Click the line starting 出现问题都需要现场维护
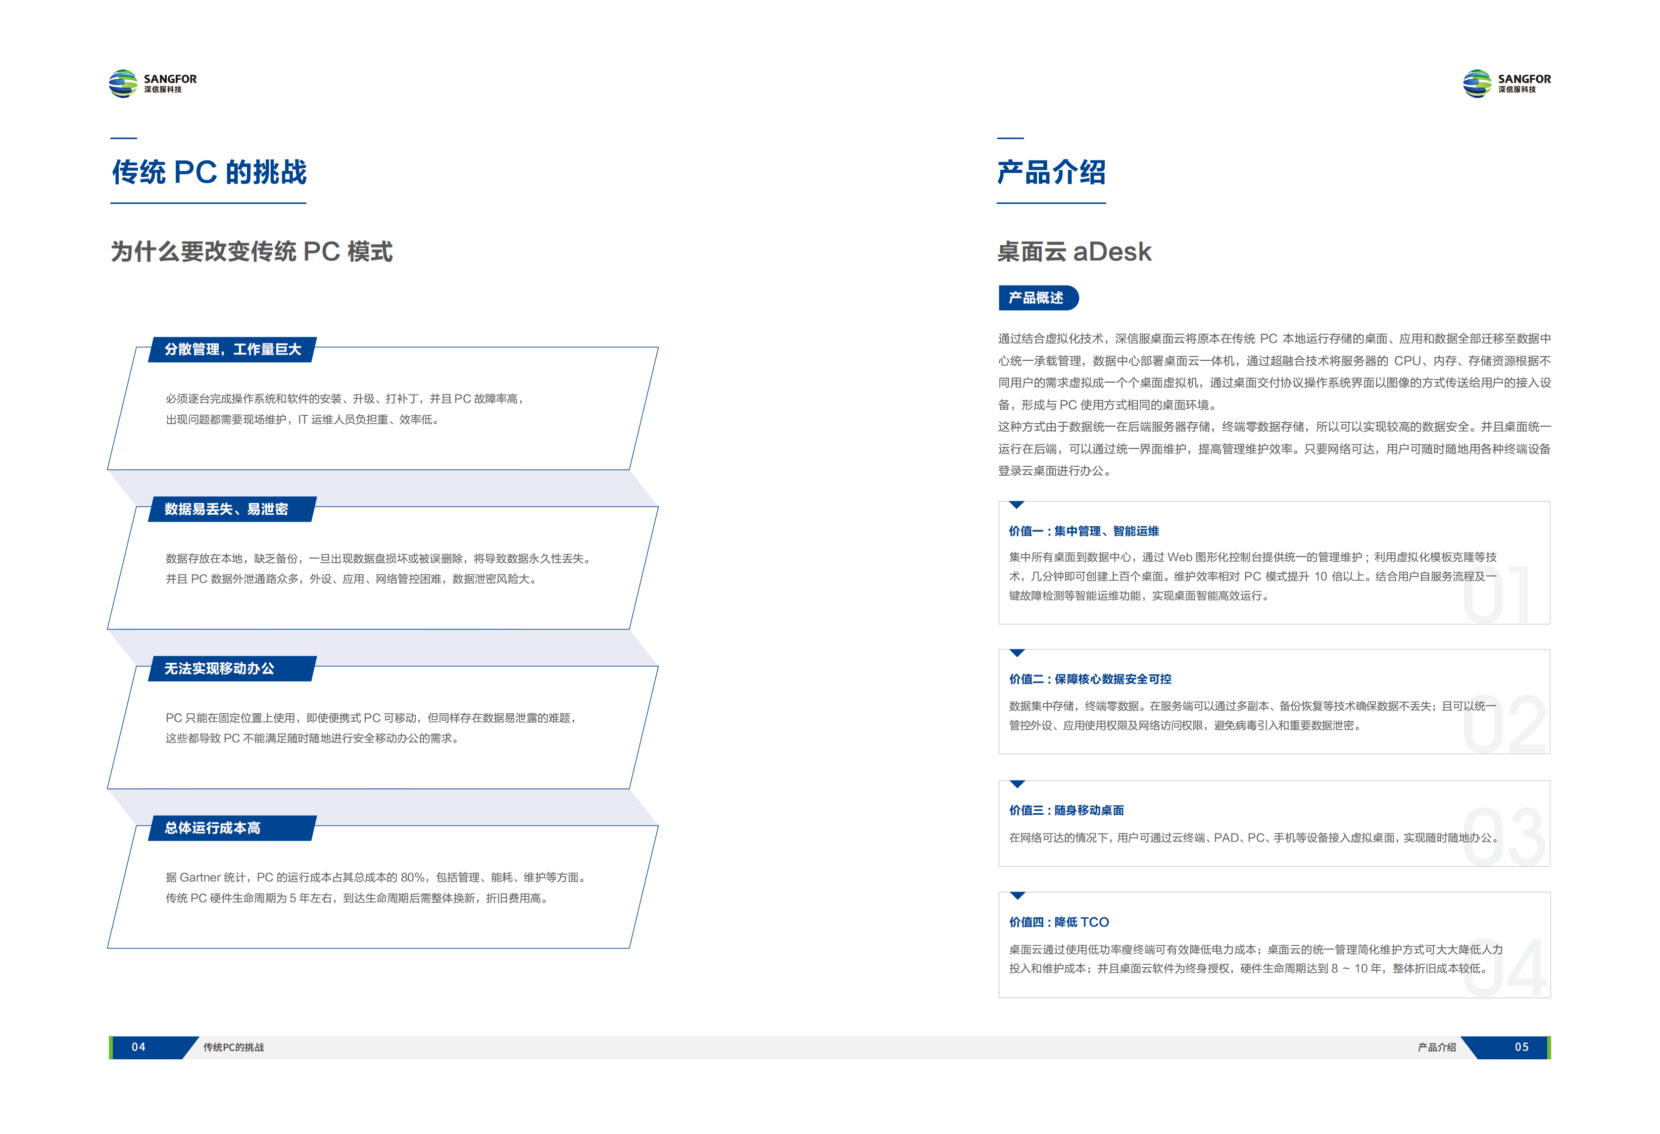 (304, 419)
